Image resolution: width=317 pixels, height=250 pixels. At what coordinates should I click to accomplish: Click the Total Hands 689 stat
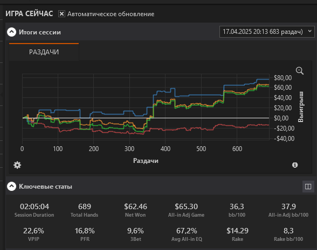tap(85, 210)
